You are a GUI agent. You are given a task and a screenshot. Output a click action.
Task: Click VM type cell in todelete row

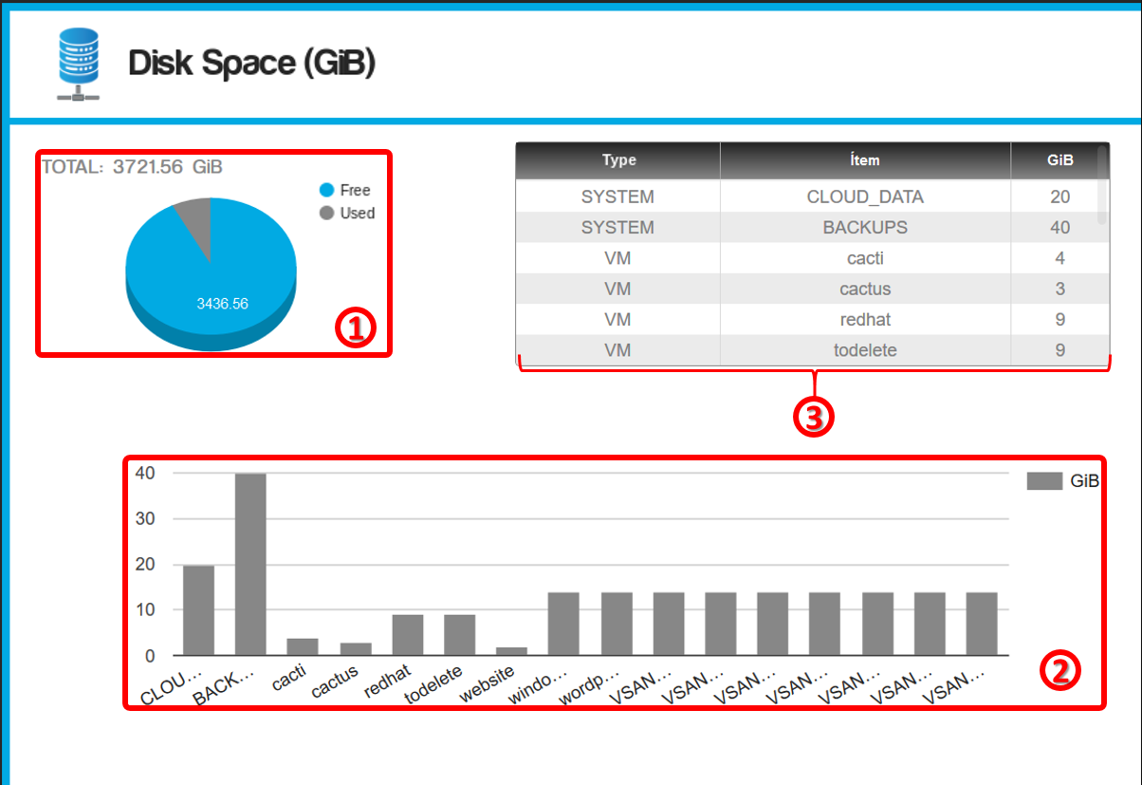(618, 350)
